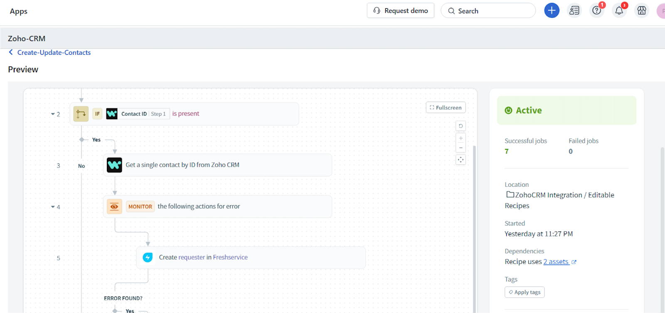This screenshot has width=665, height=313.
Task: Click the back chevron beside Create-Update-Contacts
Action: [11, 52]
